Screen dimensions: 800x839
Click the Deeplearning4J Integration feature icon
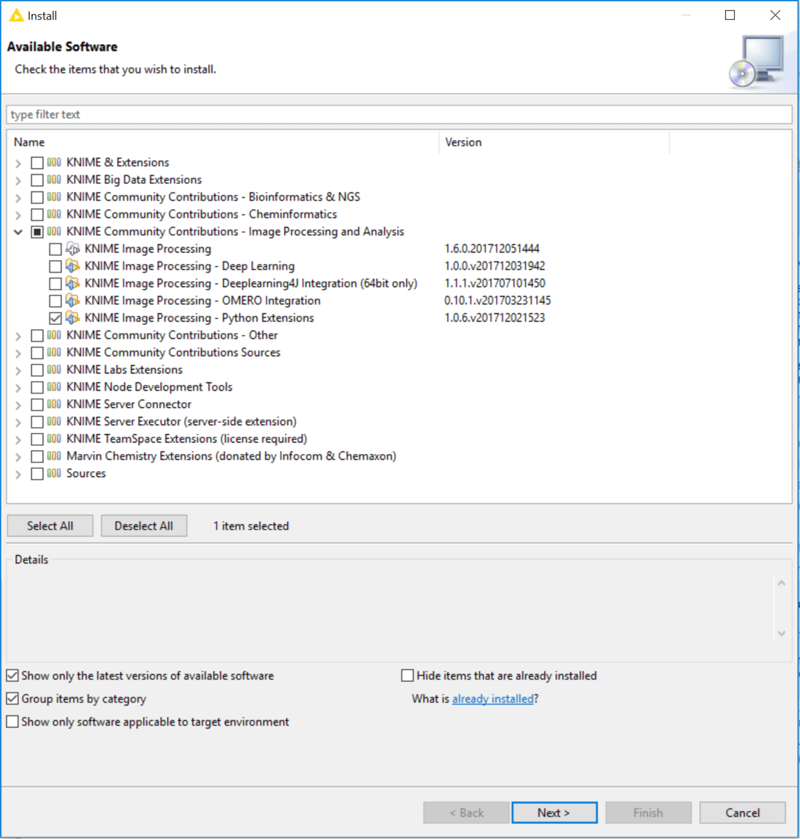72,283
